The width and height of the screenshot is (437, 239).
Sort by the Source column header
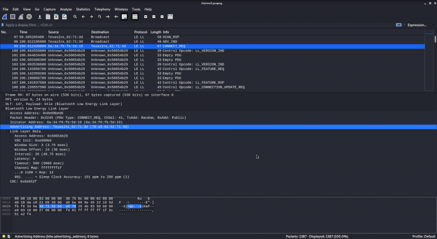click(69, 32)
